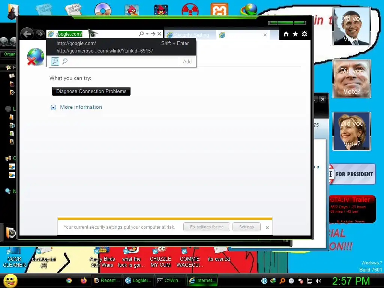Click the More information link text
The height and width of the screenshot is (288, 384).
coord(81,107)
